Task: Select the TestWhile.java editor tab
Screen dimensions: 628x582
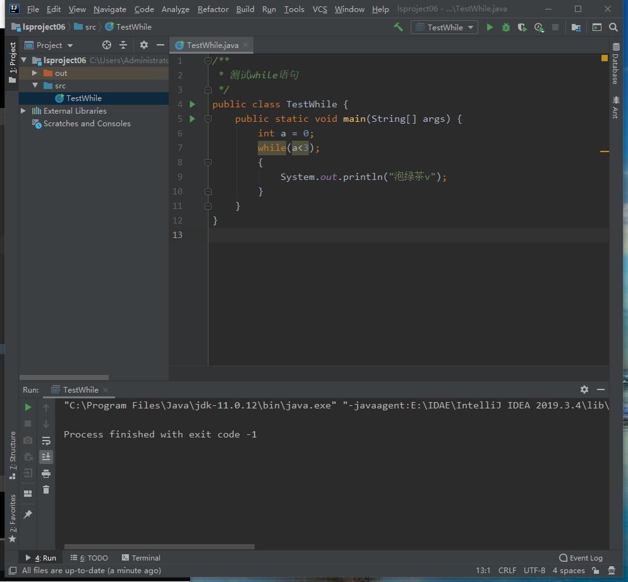Action: [x=212, y=45]
